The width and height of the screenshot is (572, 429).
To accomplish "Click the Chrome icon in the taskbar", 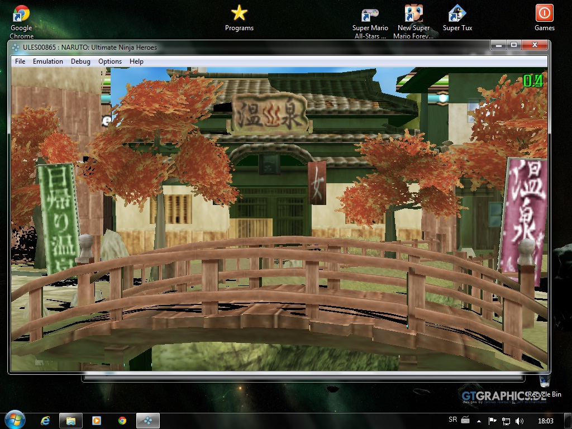I will tap(122, 421).
